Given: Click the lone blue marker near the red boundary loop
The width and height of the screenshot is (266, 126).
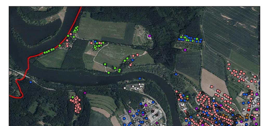Looking at the screenshot, I should pyautogui.click(x=30, y=82).
